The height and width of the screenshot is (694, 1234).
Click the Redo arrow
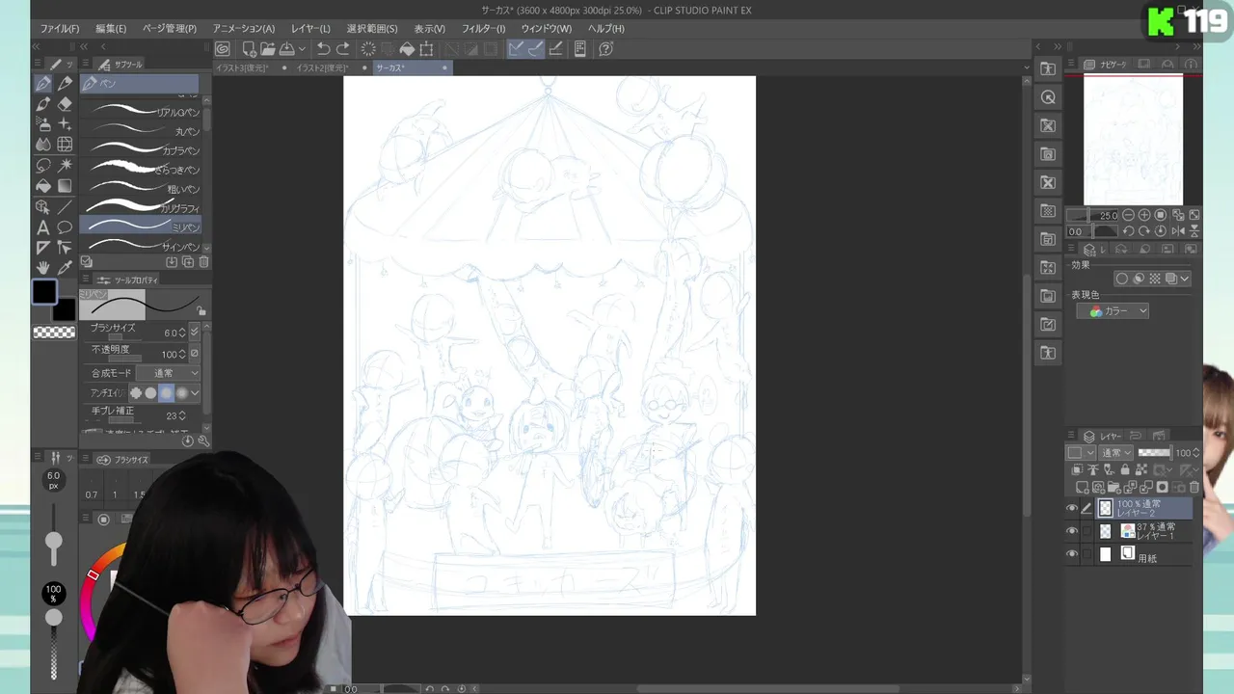click(x=343, y=49)
